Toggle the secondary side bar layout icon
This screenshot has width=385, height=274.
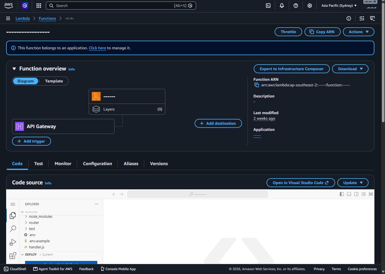click(x=356, y=194)
